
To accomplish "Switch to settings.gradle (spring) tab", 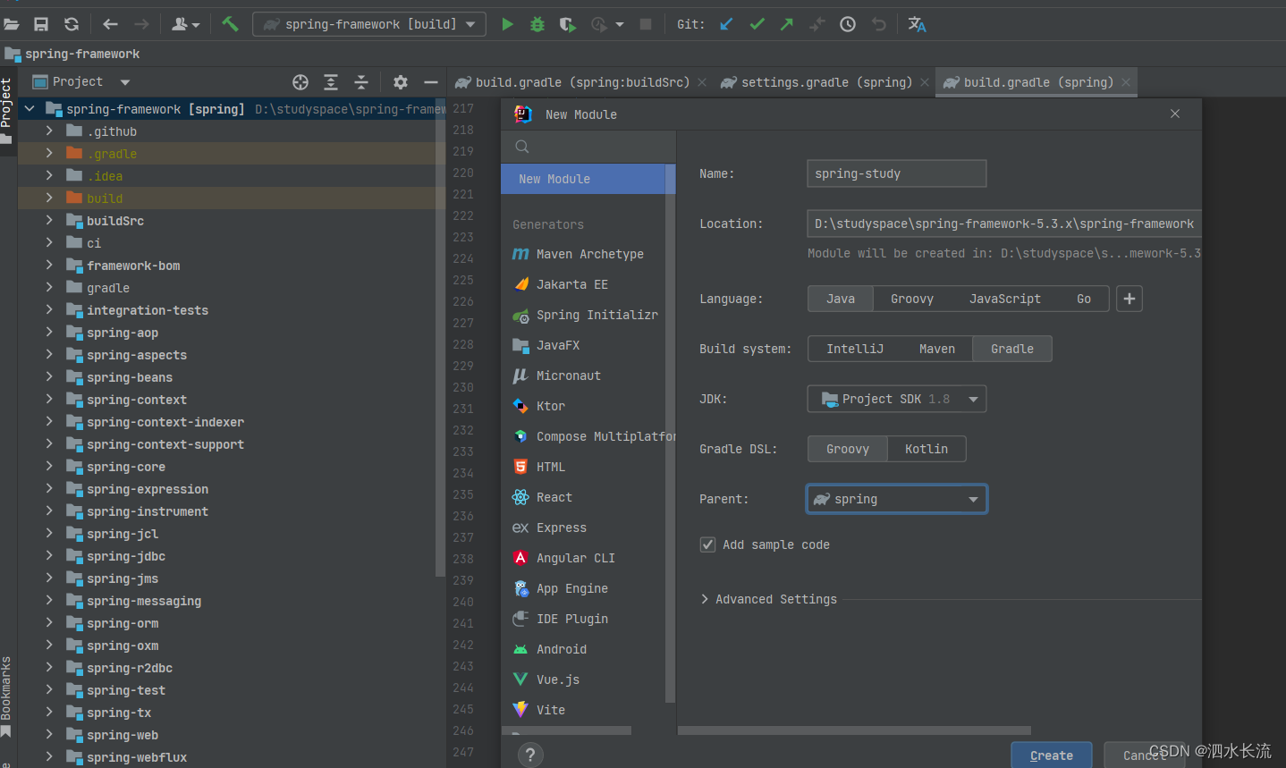I will [825, 82].
